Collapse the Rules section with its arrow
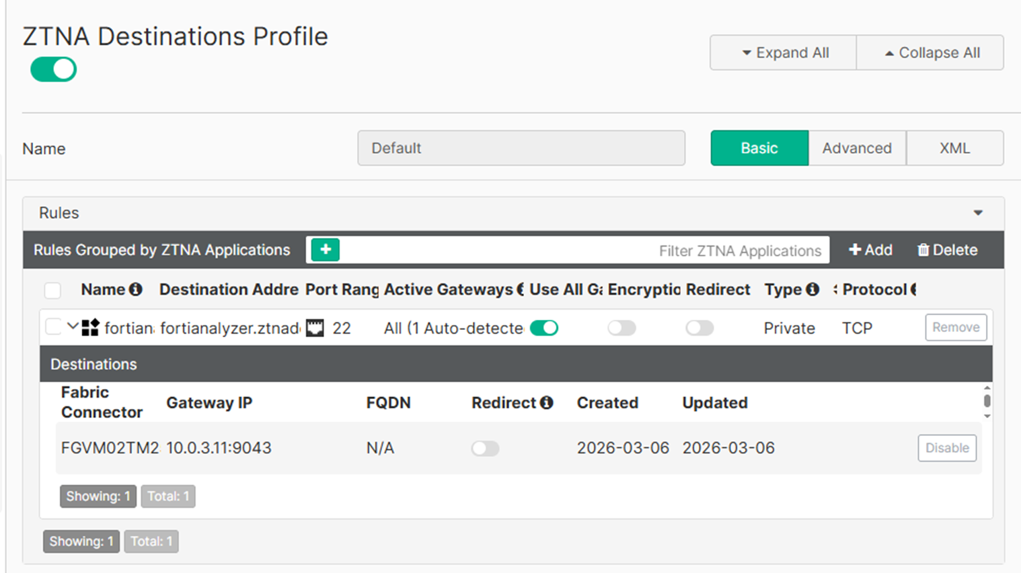The width and height of the screenshot is (1021, 573). (978, 213)
